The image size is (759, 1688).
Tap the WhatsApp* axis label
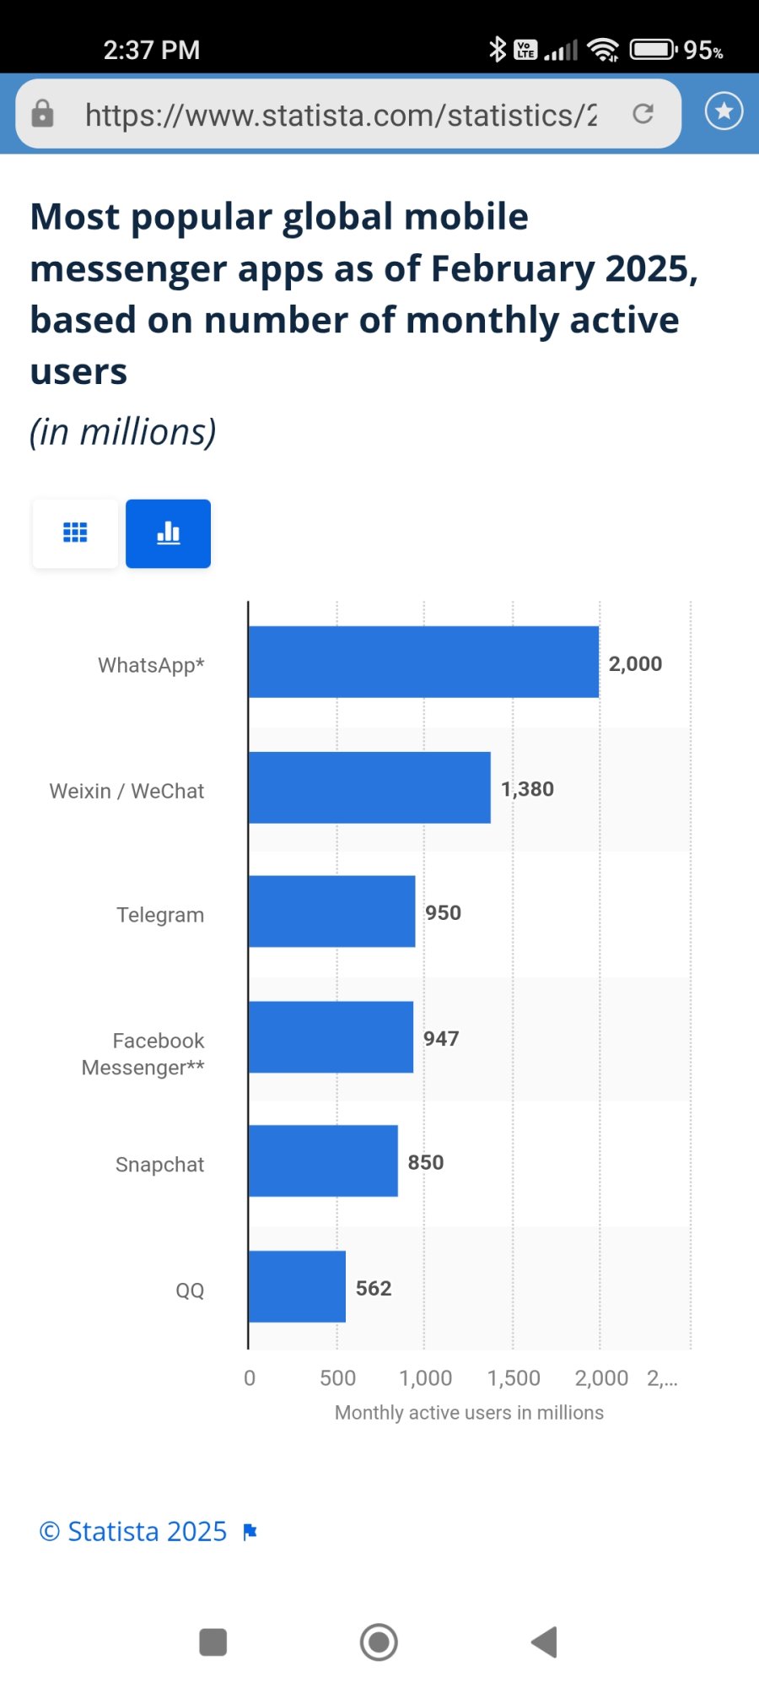tap(151, 665)
